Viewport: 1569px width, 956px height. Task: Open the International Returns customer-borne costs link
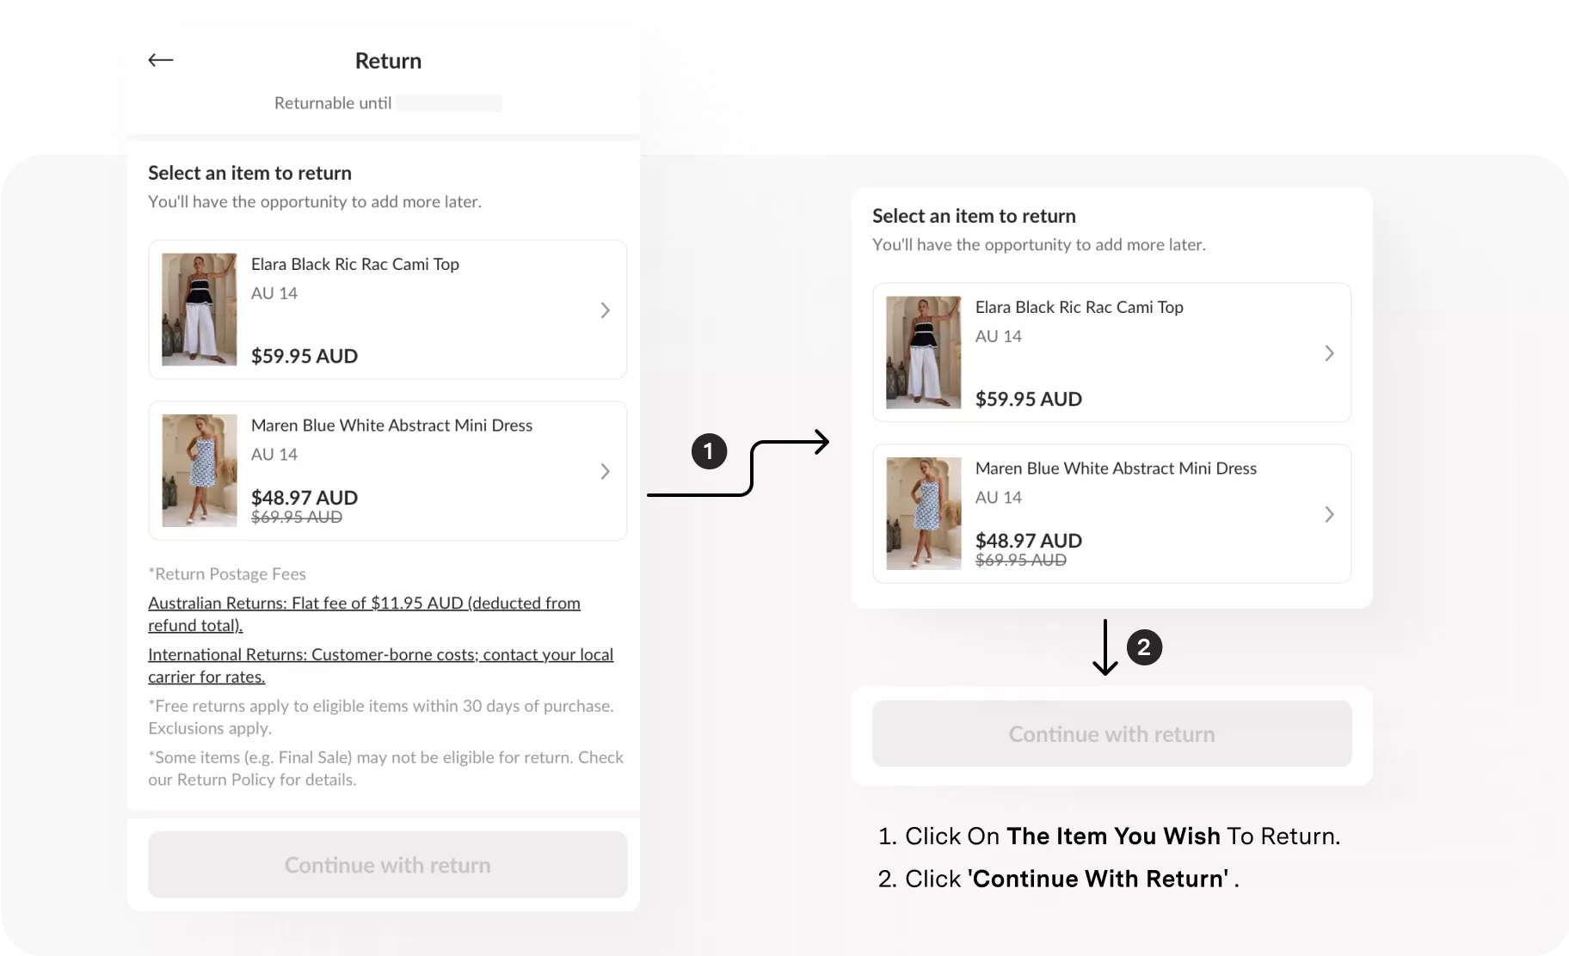380,665
